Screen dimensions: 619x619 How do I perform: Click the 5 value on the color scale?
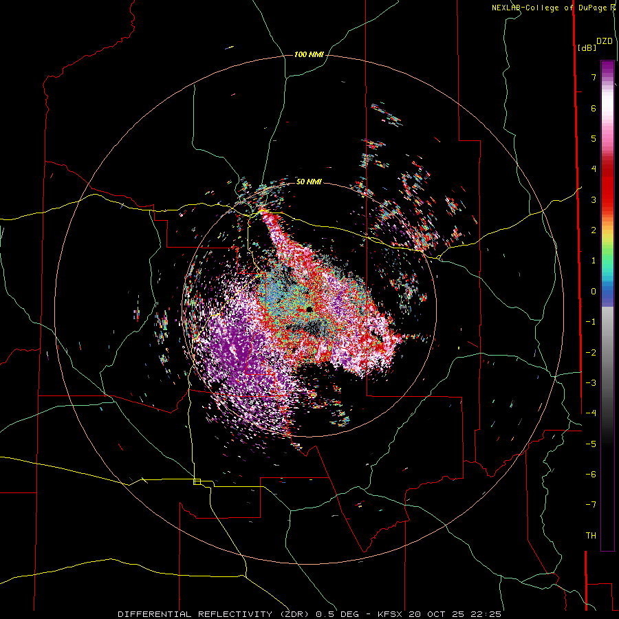[x=594, y=138]
